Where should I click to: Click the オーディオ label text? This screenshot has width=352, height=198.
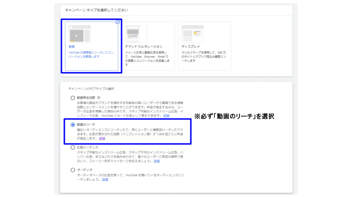(85, 170)
